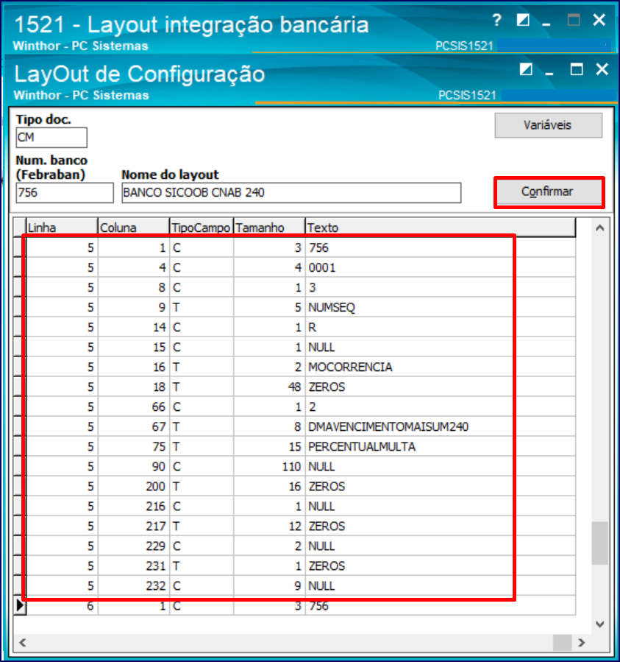Screen dimensions: 620x662
Task: Select the Coluna cell '66'
Action: point(133,406)
